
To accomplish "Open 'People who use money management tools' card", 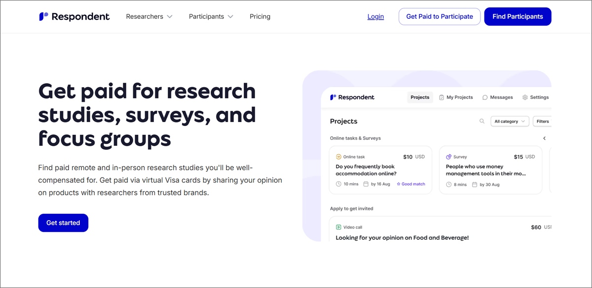I will click(x=490, y=170).
